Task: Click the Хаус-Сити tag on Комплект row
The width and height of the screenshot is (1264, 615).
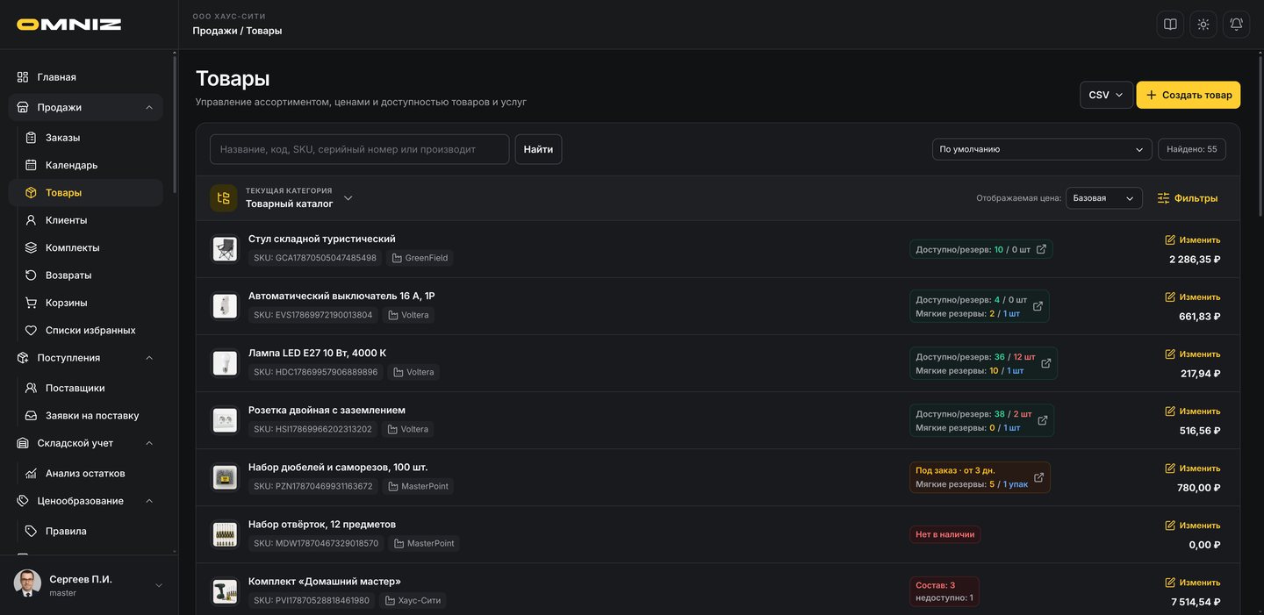Action: click(x=413, y=601)
